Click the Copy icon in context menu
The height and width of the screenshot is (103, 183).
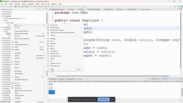[12, 42]
